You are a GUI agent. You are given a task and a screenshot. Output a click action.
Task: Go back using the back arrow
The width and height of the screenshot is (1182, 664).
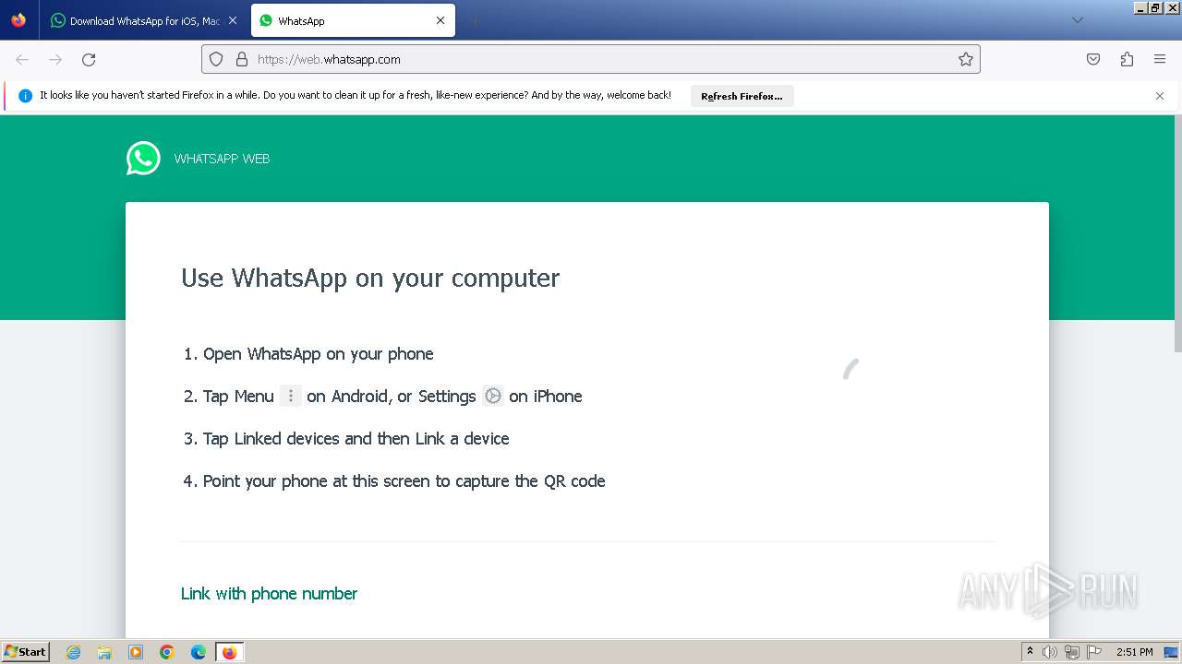(22, 59)
